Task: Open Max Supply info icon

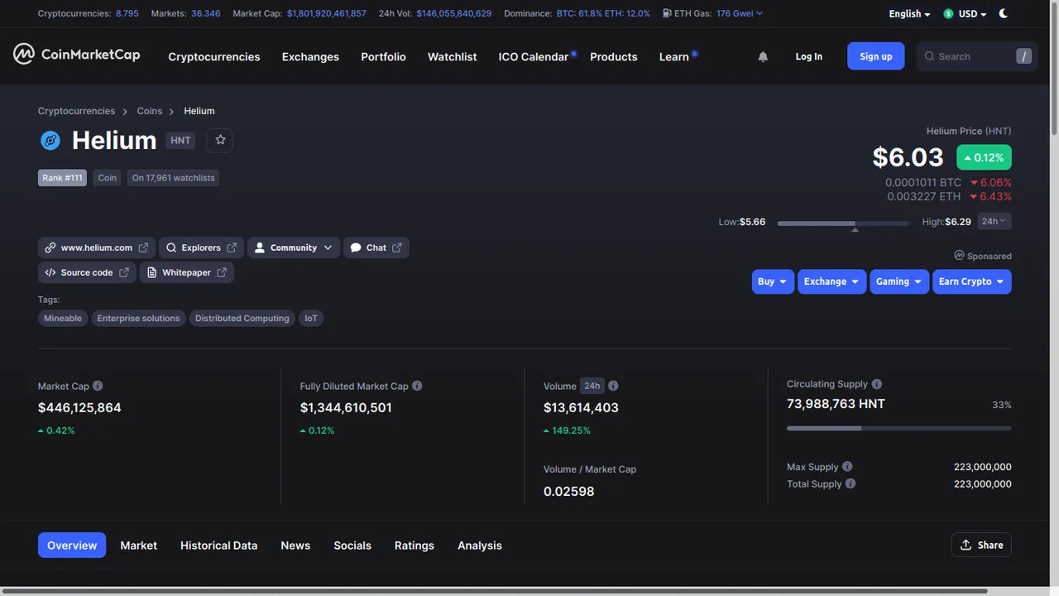Action: coord(847,467)
